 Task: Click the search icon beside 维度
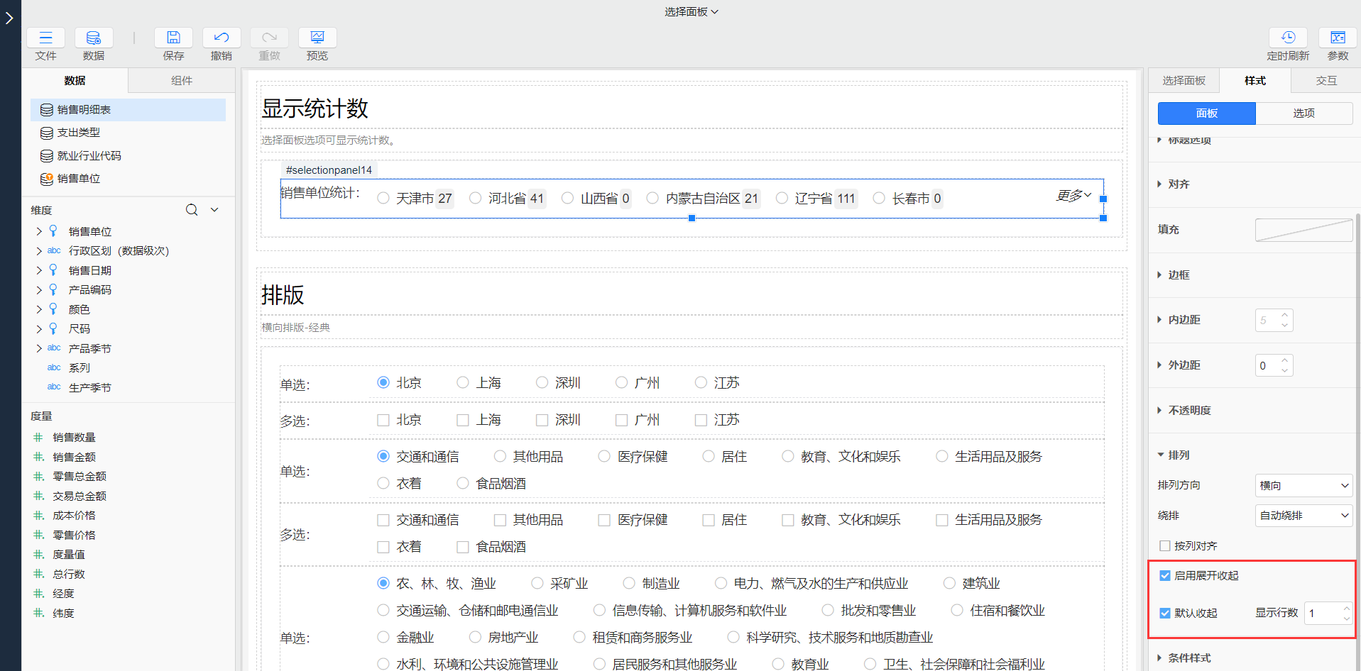point(192,210)
